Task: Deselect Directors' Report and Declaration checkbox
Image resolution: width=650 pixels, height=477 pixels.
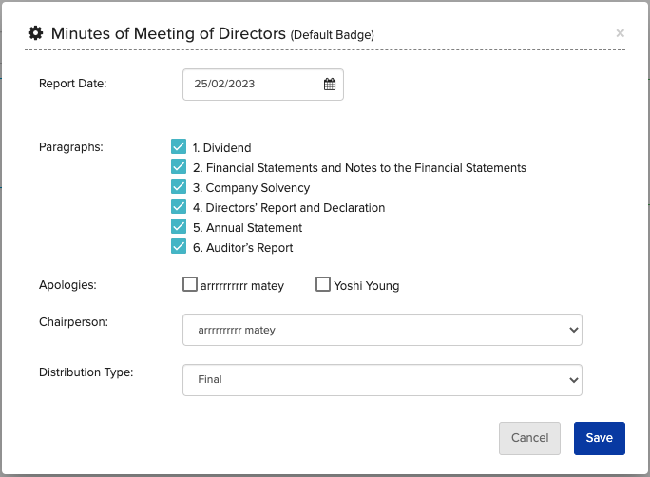Action: pyautogui.click(x=179, y=206)
